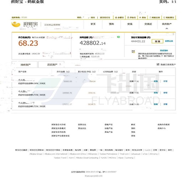Open the Taobao Travel footer link

tap(60, 158)
